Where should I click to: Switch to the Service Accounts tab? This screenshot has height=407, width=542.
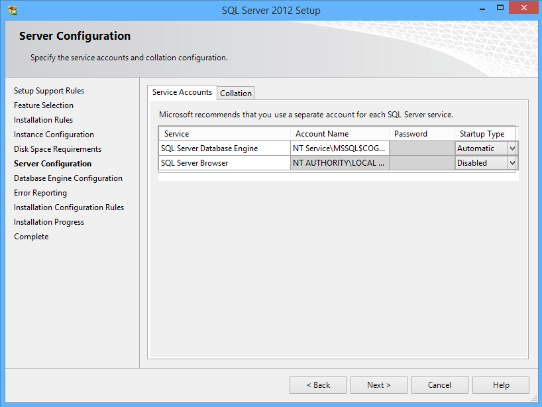click(x=182, y=92)
